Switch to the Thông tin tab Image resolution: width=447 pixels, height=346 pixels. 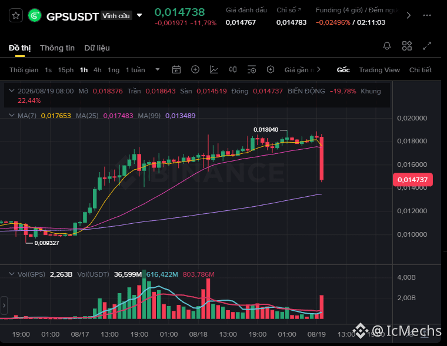(57, 48)
